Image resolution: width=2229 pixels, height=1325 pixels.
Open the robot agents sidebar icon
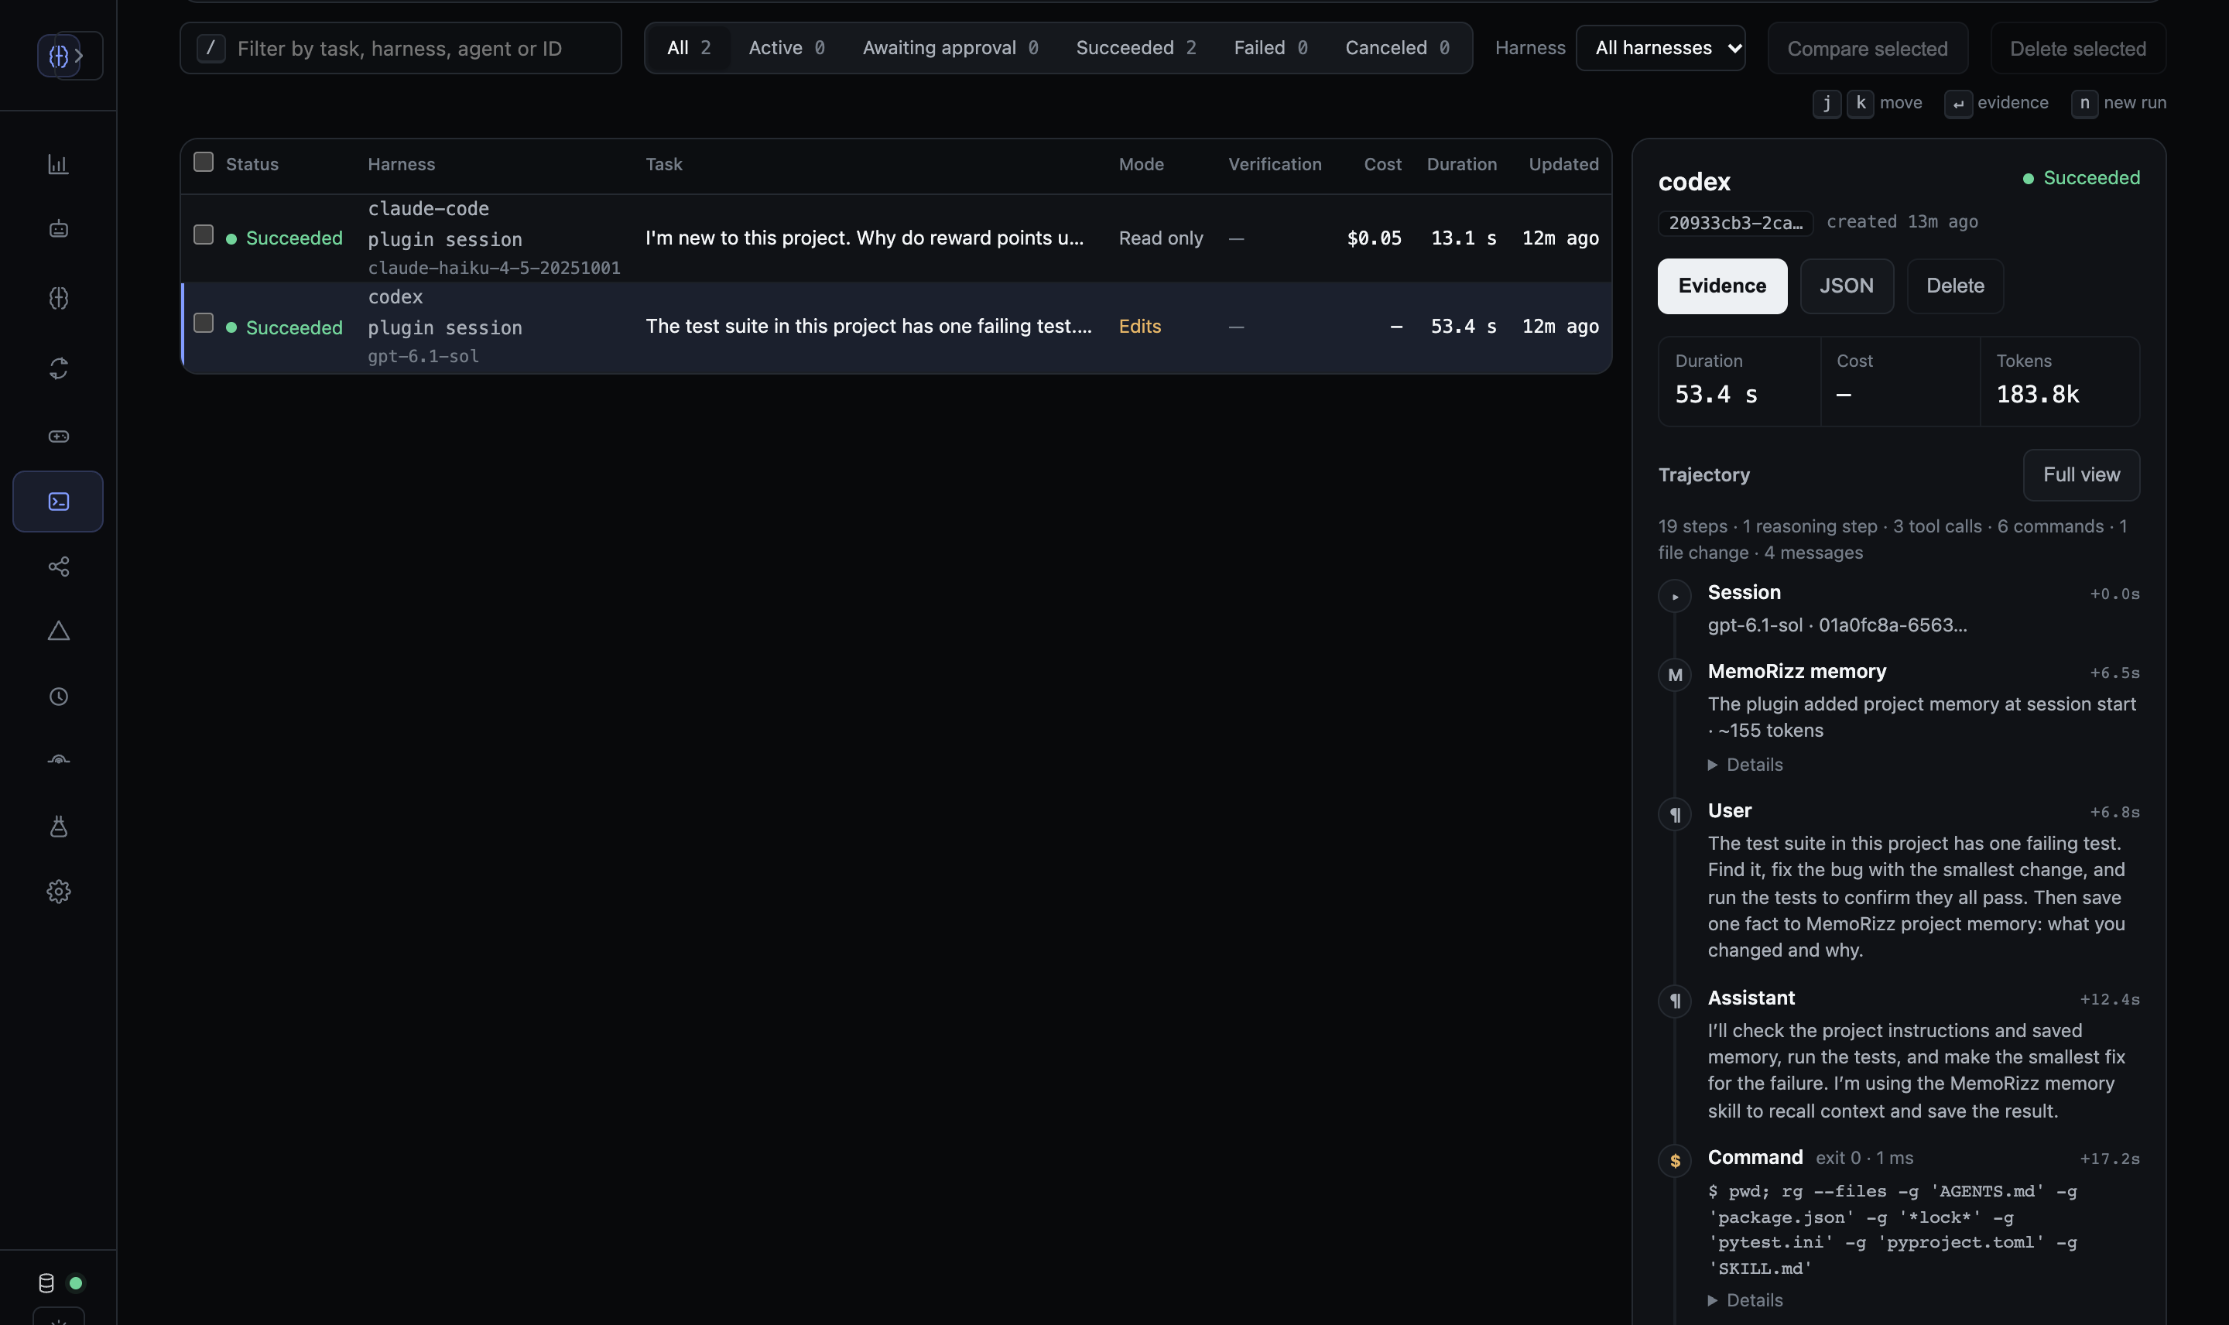tap(58, 229)
